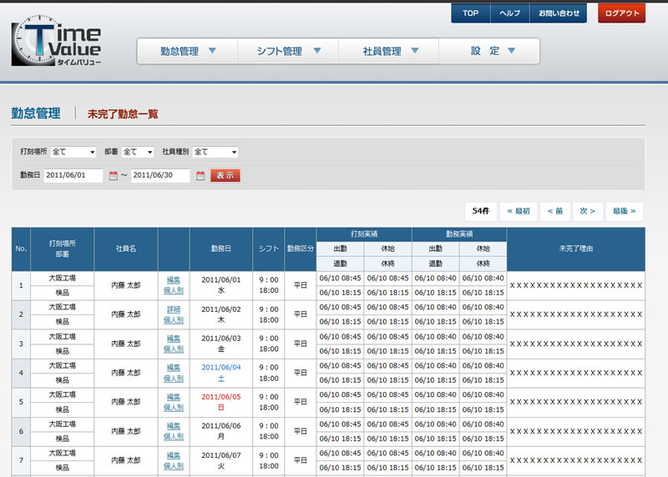Expand the 社員種別 select box
This screenshot has height=477, width=668.
(x=215, y=152)
